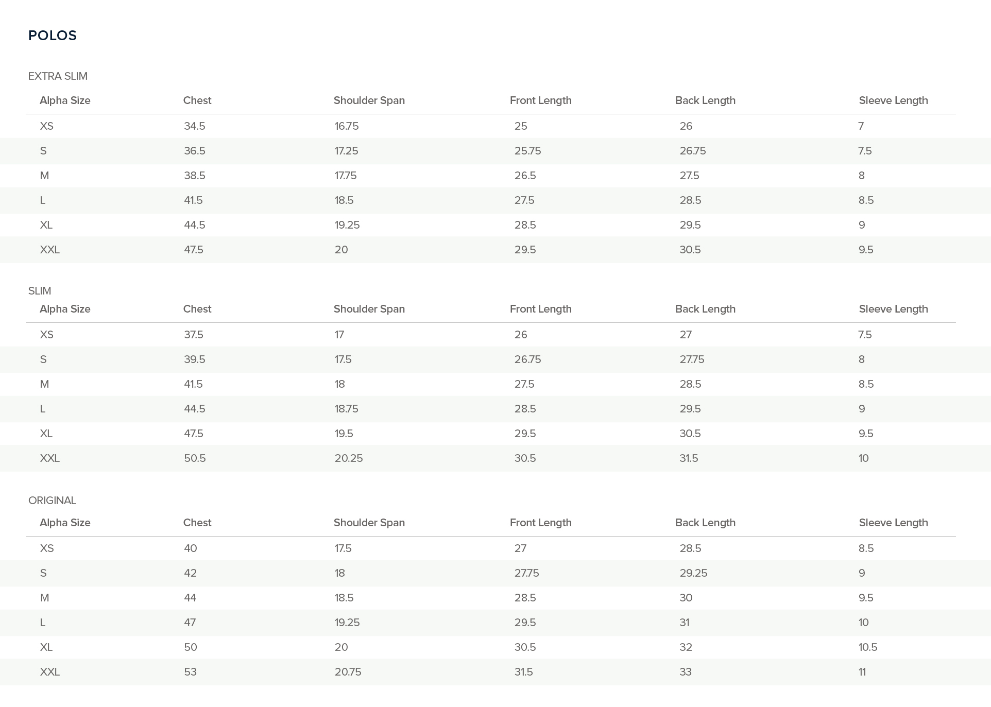This screenshot has width=991, height=707.
Task: Select Extra Slim XS chest value 34.5
Action: 195,126
